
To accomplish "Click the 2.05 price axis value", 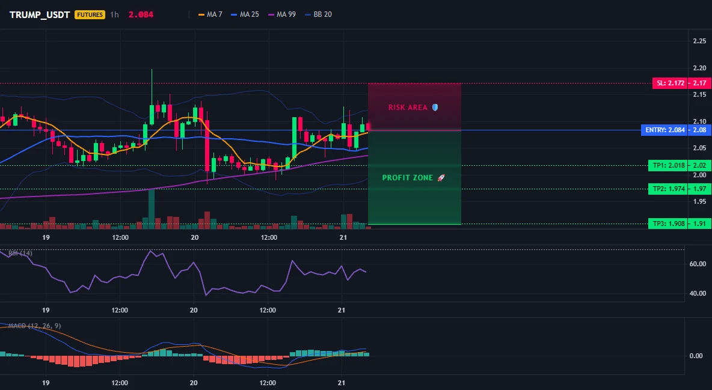I will click(699, 148).
